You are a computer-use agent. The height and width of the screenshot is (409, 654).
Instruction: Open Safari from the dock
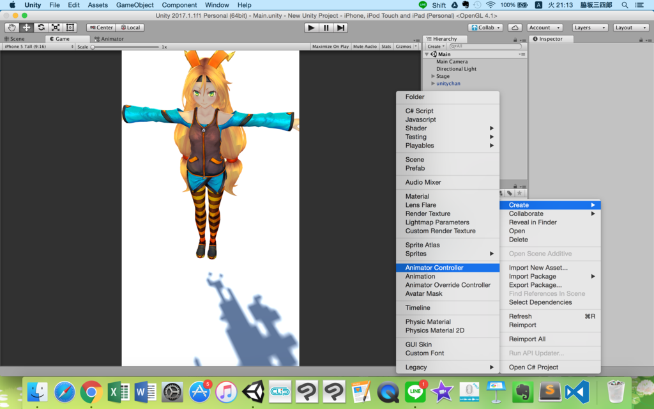[65, 392]
